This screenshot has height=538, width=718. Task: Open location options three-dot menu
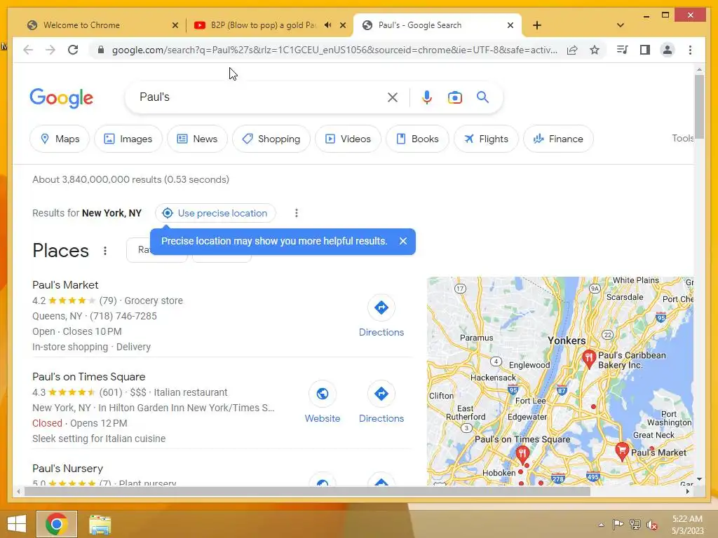(297, 213)
